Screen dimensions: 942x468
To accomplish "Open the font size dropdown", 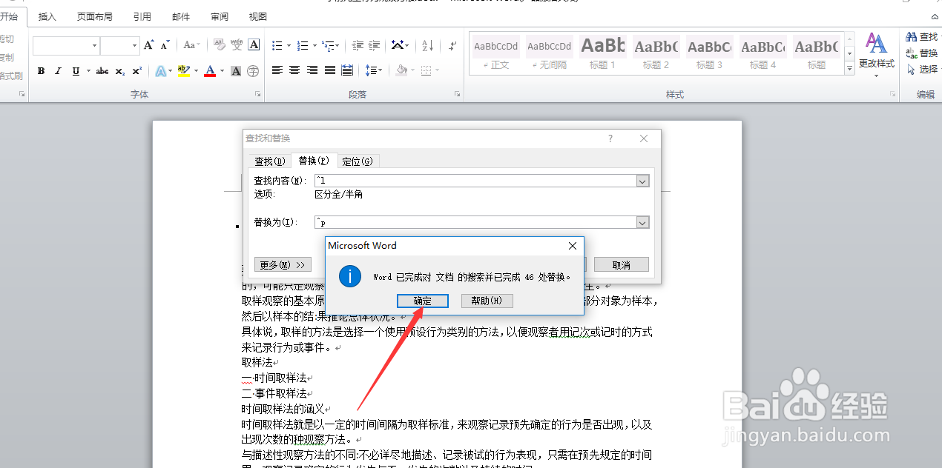I will 134,46.
